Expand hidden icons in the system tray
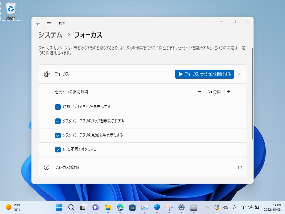This screenshot has width=285, height=214. (208, 207)
